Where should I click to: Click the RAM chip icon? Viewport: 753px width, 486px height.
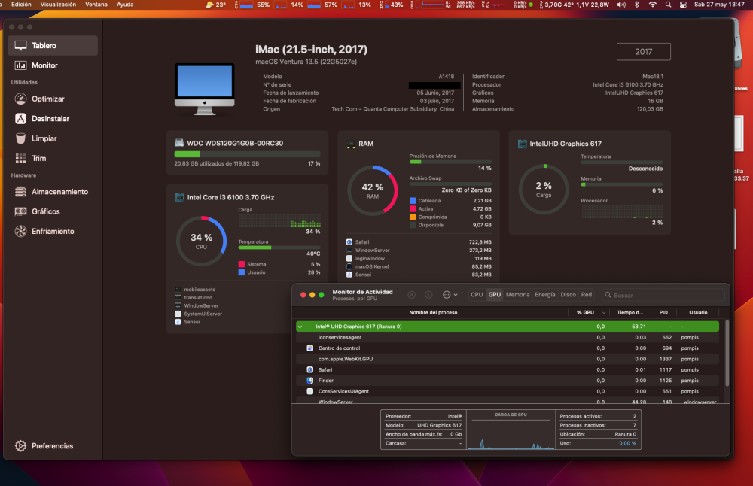[x=351, y=144]
